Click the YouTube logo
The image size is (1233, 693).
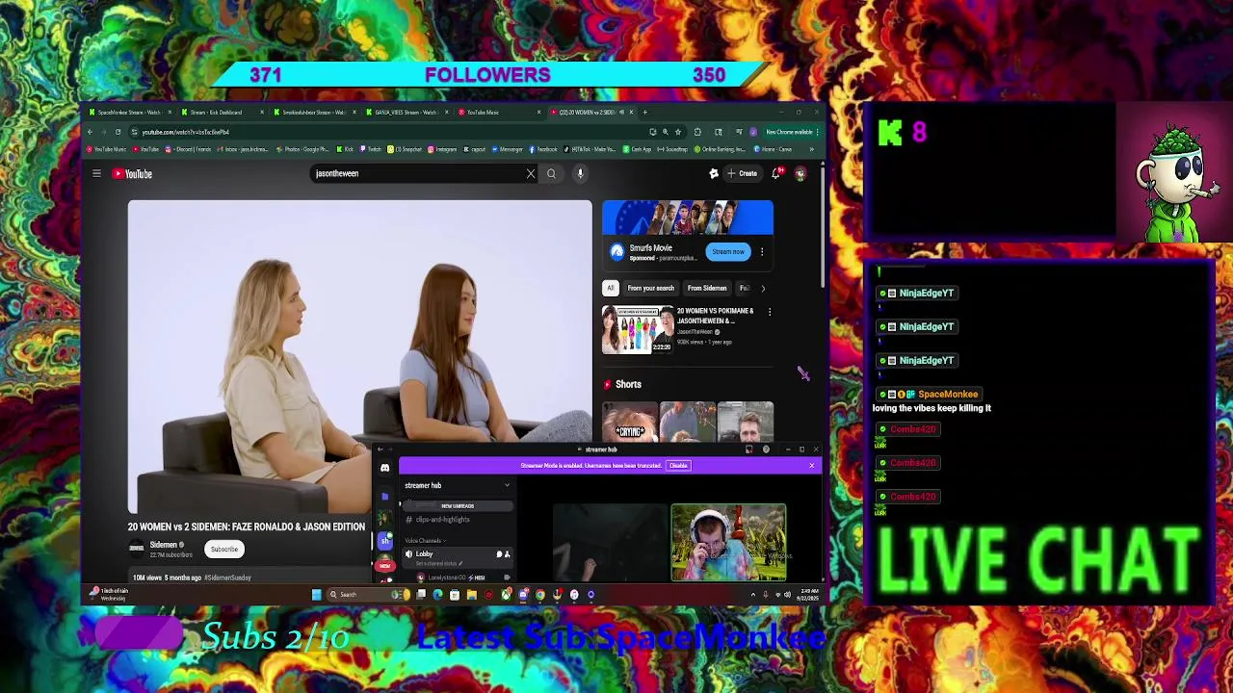coord(133,173)
